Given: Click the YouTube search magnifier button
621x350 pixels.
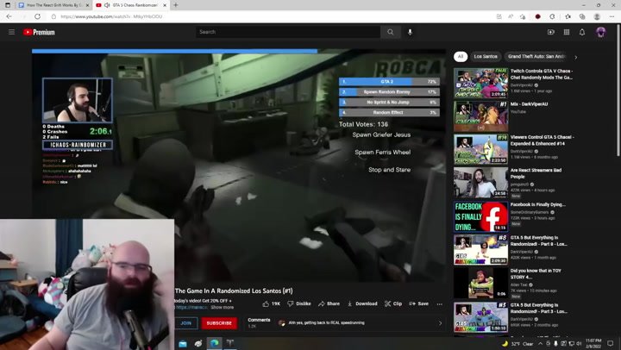Looking at the screenshot, I should tap(391, 32).
